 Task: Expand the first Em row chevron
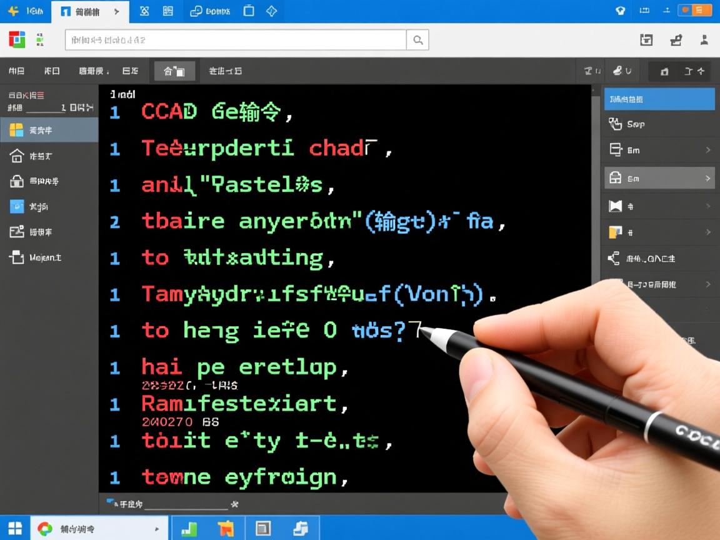tap(707, 150)
